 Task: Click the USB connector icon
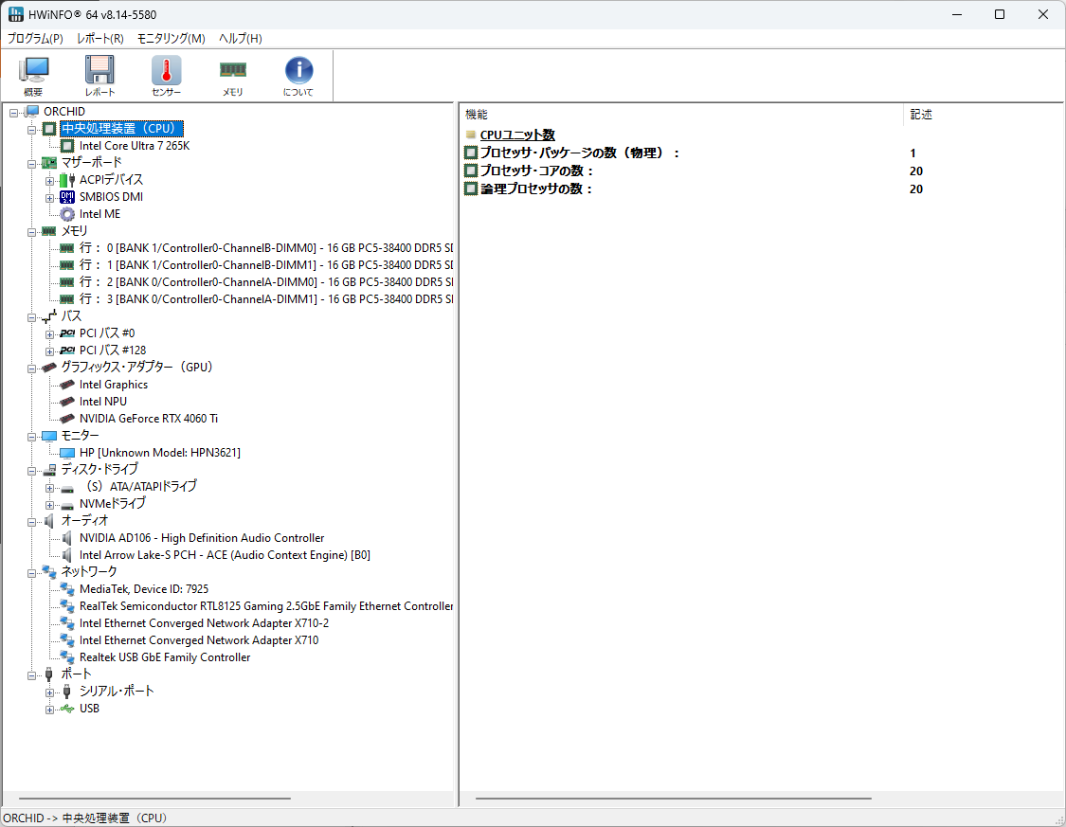[x=67, y=709]
